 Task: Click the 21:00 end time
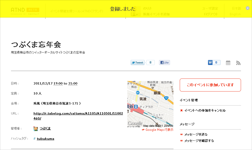tap(73, 83)
